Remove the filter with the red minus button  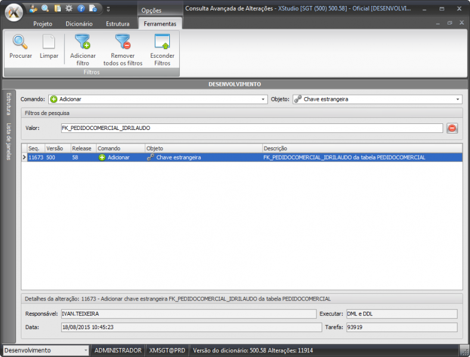click(452, 128)
